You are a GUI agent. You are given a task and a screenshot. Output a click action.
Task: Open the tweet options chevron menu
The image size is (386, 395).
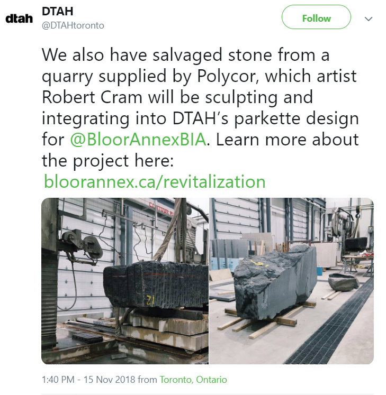point(369,19)
